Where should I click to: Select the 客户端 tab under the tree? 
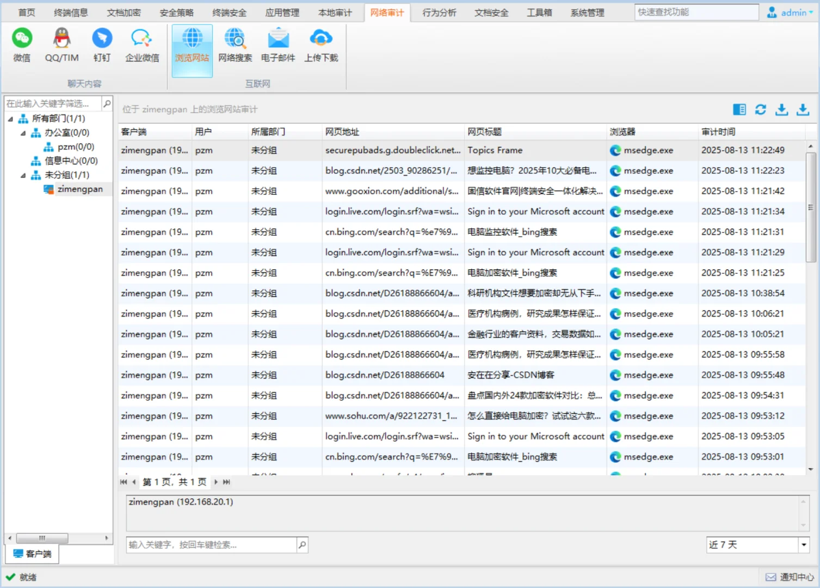click(x=32, y=554)
